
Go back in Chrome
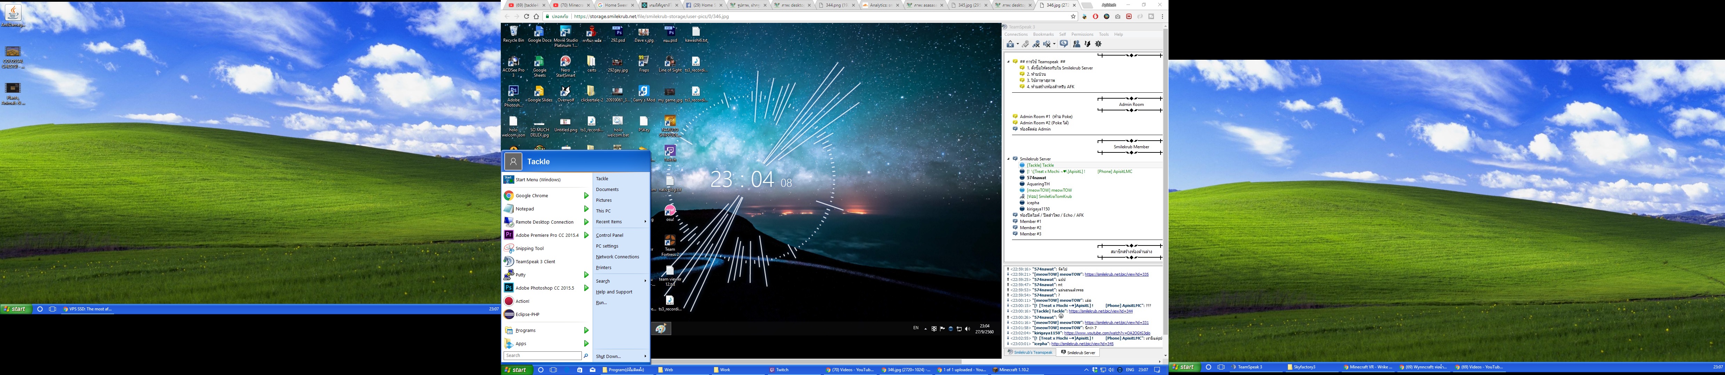coord(507,17)
